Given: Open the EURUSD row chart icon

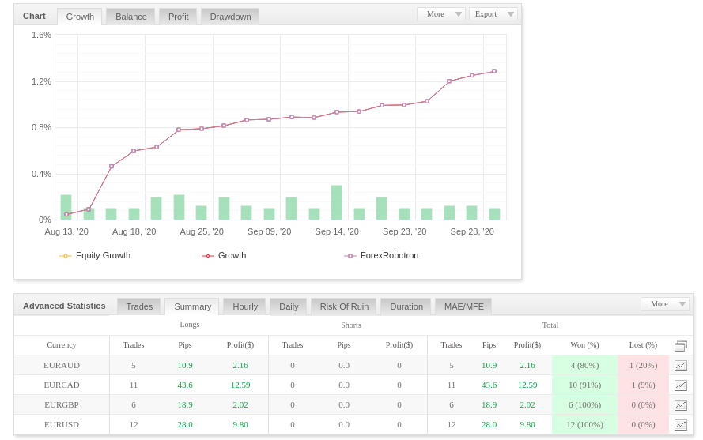Looking at the screenshot, I should click(681, 425).
